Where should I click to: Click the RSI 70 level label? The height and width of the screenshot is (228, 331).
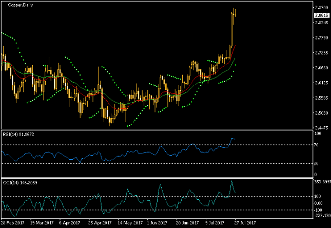[x=316, y=145]
